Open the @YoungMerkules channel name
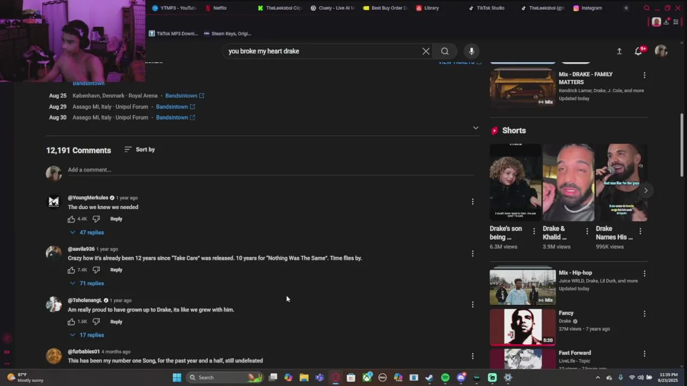 pyautogui.click(x=88, y=198)
